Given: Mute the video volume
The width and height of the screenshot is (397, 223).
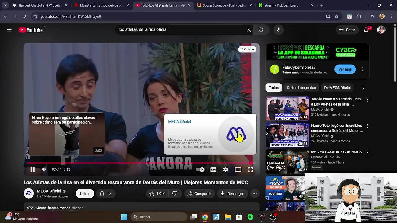Looking at the screenshot, I should pos(44,169).
